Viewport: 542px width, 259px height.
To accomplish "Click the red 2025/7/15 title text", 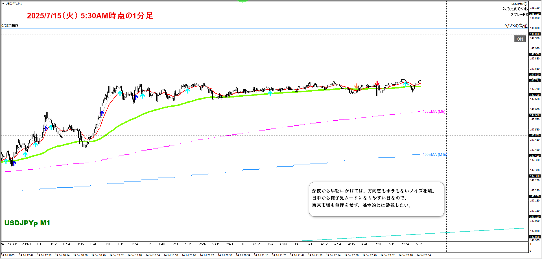I will click(90, 16).
